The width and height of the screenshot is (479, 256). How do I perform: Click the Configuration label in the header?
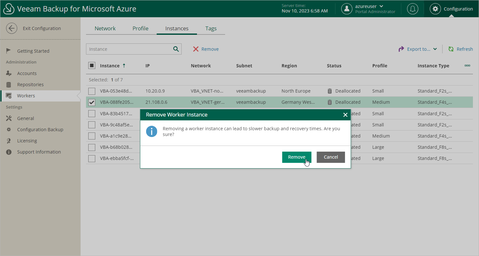click(x=458, y=9)
